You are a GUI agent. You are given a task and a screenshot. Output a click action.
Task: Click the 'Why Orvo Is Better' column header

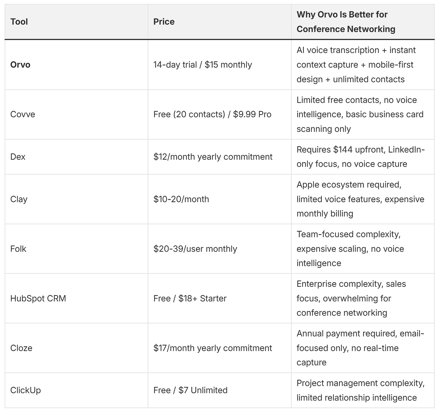coord(363,22)
